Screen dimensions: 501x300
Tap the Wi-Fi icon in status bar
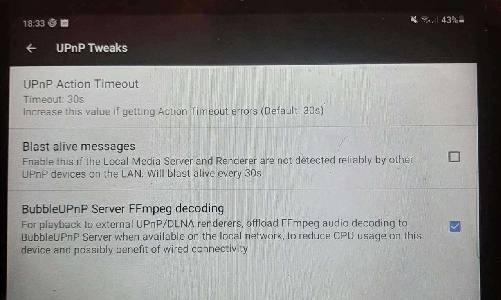(425, 20)
